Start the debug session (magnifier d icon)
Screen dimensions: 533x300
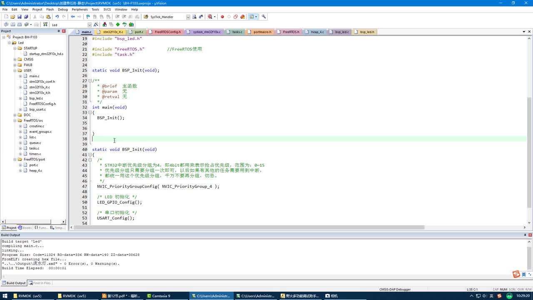210,17
